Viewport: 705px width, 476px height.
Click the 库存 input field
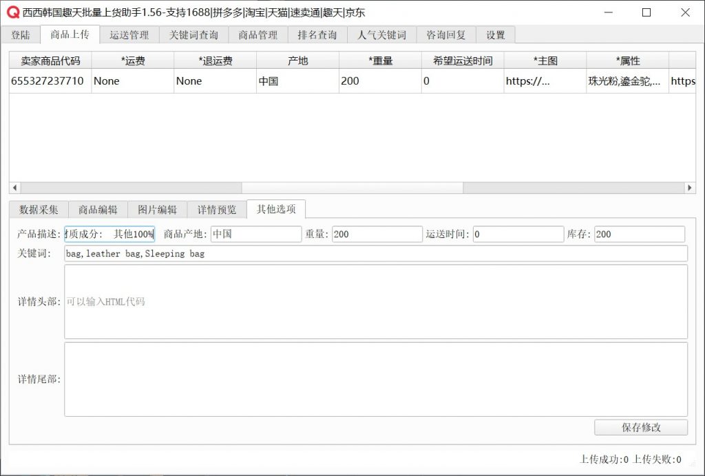639,235
